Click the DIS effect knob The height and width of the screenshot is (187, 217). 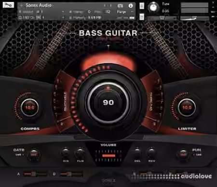point(66,152)
